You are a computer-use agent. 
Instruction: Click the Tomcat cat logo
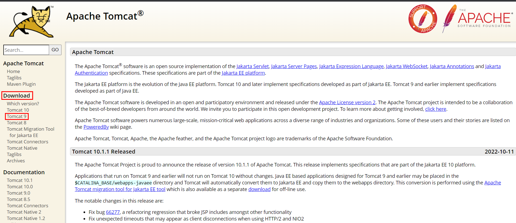click(31, 22)
